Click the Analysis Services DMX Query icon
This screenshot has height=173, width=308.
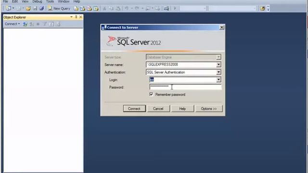click(89, 9)
